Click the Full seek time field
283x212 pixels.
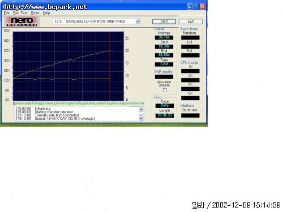click(x=190, y=55)
